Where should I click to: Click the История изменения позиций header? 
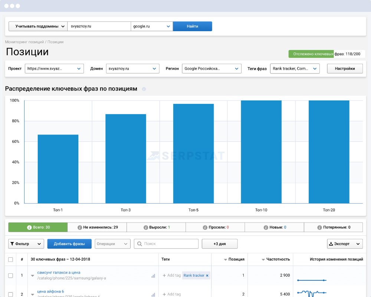click(336, 260)
